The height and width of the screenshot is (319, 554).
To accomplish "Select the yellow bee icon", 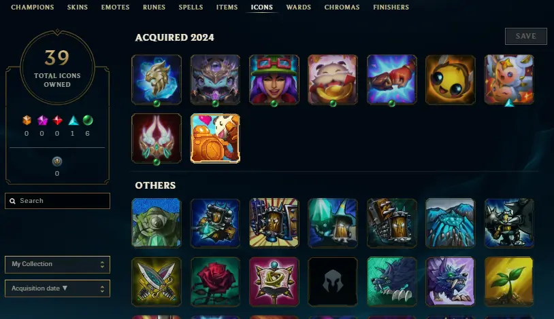I will [x=450, y=79].
